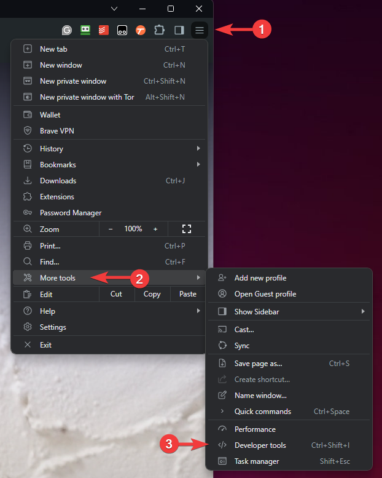This screenshot has width=382, height=478.
Task: Select New tab from the menu
Action: point(109,49)
